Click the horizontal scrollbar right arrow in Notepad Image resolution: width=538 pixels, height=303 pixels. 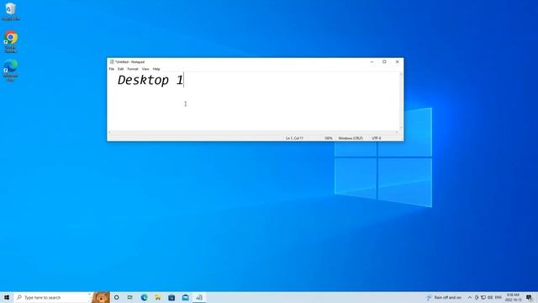(x=397, y=132)
